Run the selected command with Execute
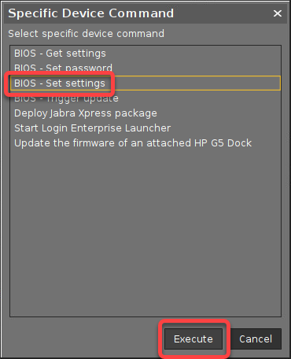 (193, 339)
